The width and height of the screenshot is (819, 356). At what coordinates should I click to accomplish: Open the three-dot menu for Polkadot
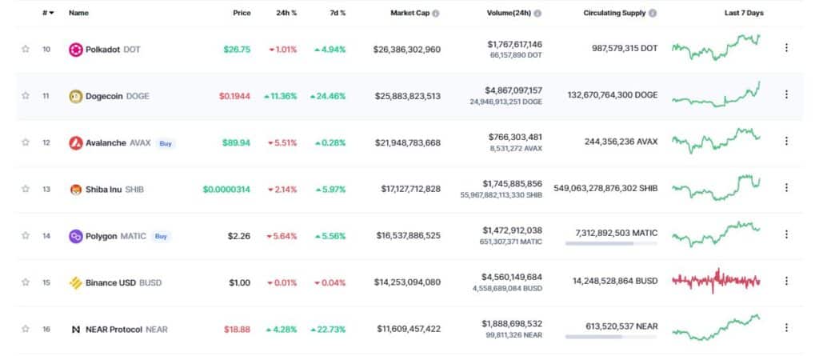[786, 47]
